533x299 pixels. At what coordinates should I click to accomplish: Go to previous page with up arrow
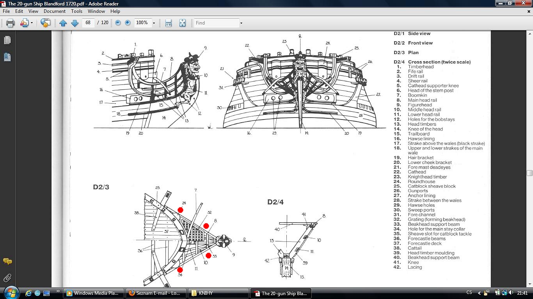pos(63,23)
